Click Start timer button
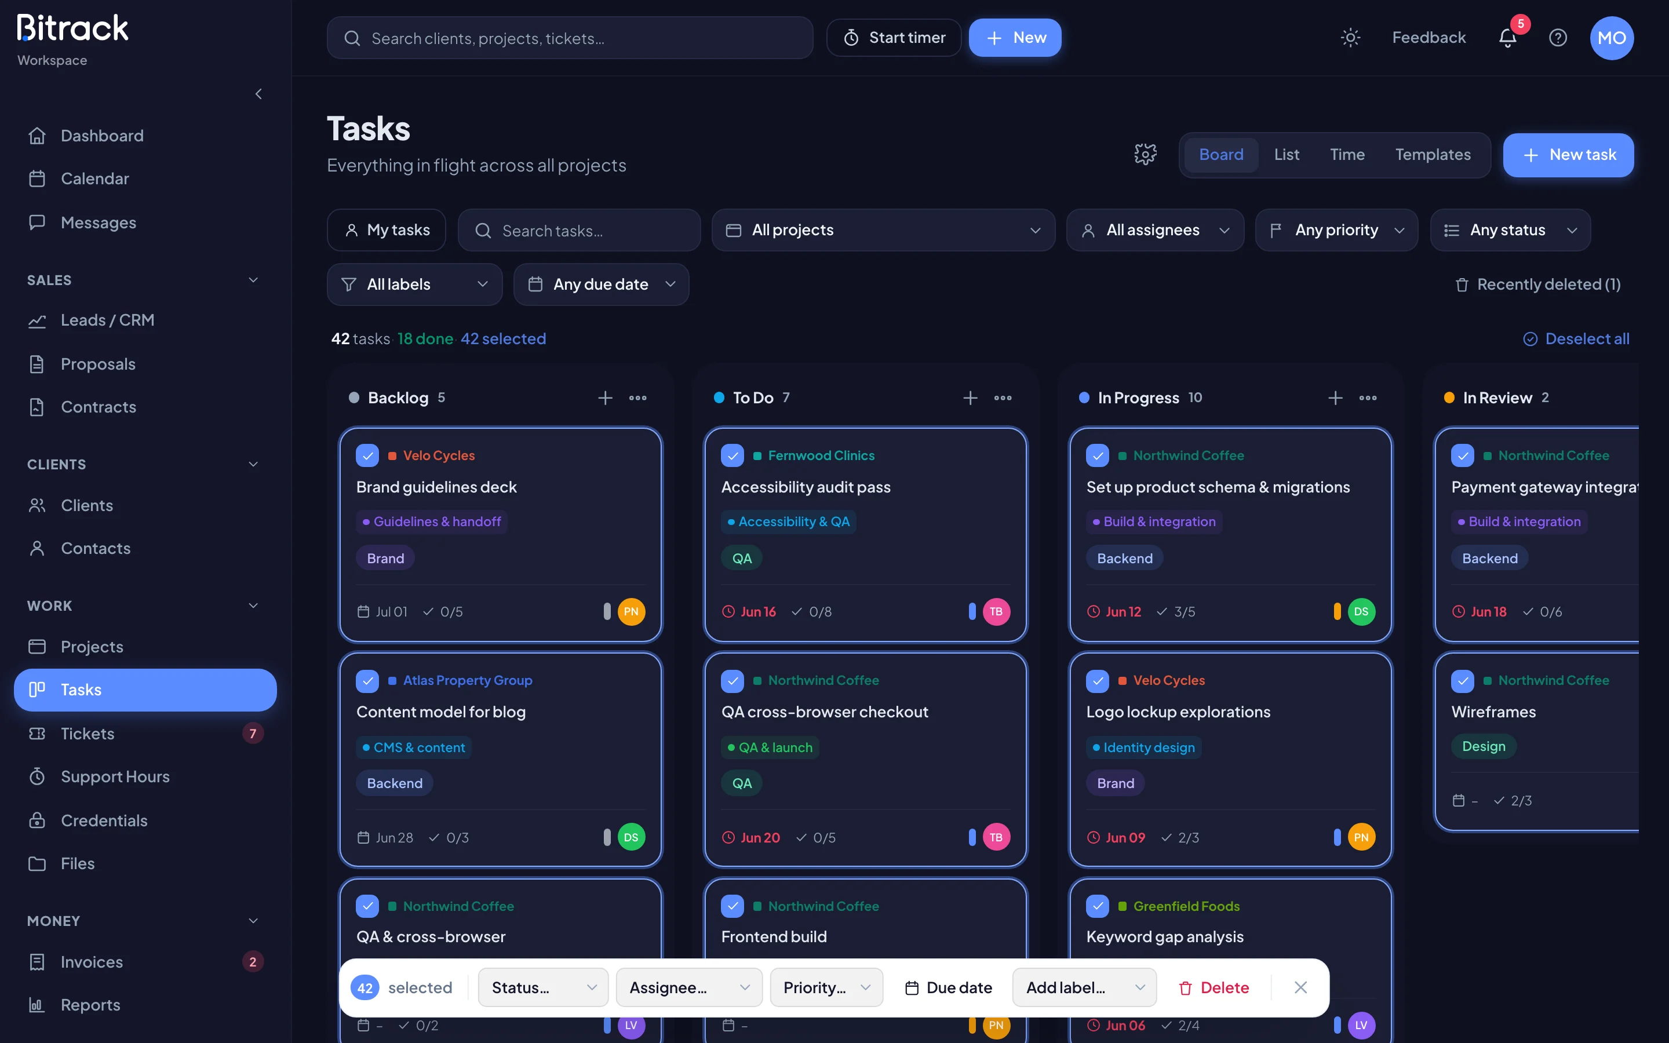 point(894,37)
